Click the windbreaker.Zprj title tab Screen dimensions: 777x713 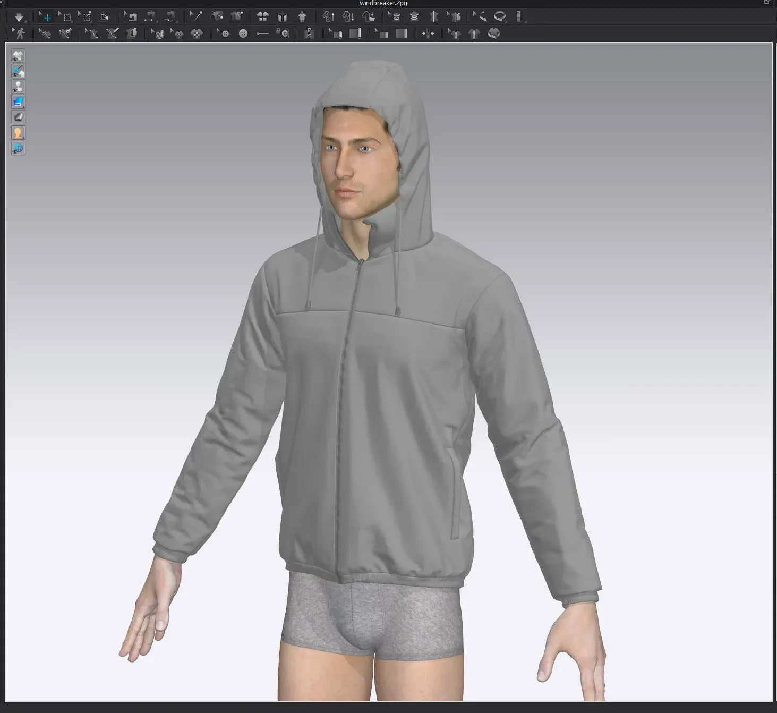pos(382,3)
